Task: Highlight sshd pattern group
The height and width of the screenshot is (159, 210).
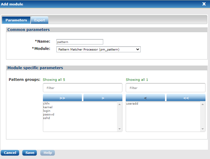Action: click(46, 118)
